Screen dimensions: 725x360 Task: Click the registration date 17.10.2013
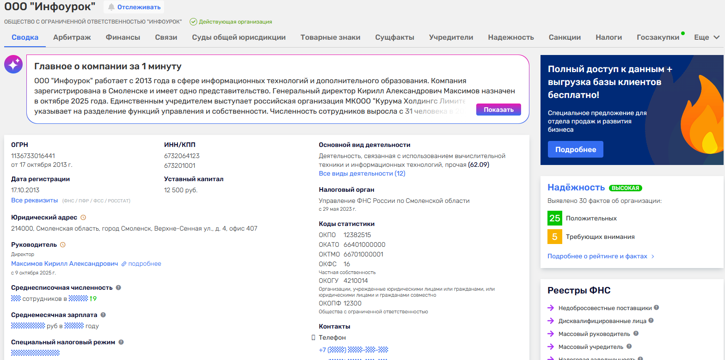point(25,190)
